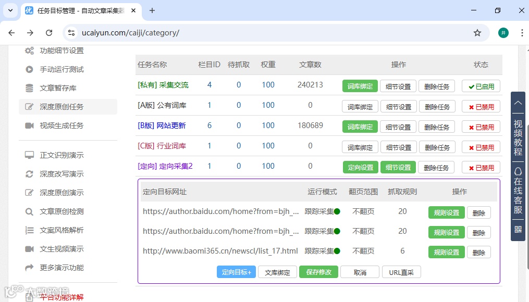Click the 深度原创任务 edit icon

(29, 107)
